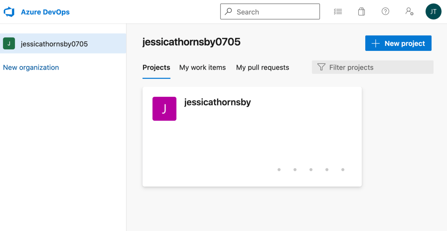This screenshot has height=231, width=447.
Task: Click the magenta J project icon
Action: [164, 109]
